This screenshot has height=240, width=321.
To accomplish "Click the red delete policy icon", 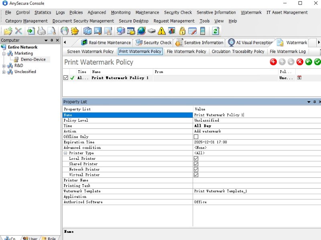I will (x=300, y=62).
